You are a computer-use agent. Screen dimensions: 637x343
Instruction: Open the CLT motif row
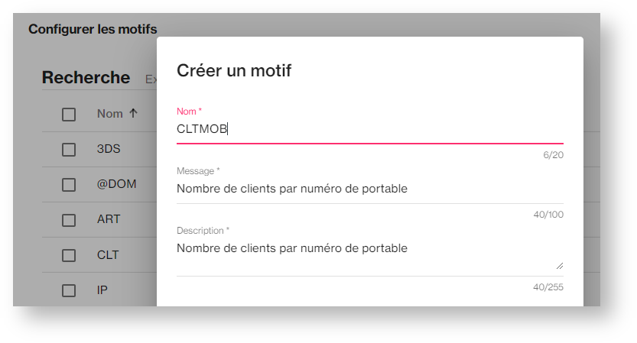coord(108,254)
